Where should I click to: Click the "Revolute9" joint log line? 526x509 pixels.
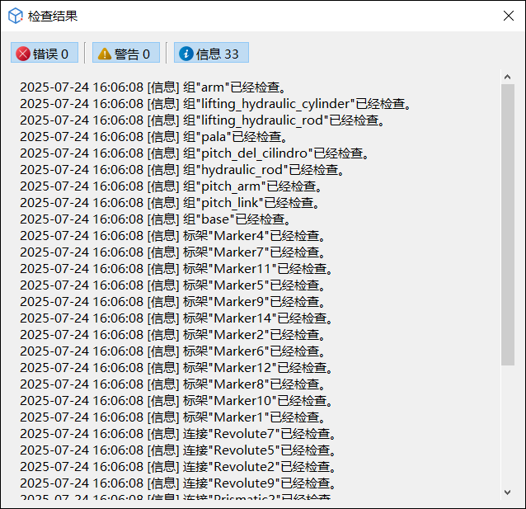178,483
